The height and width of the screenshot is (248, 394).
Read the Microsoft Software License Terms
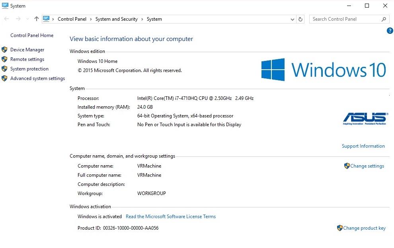click(171, 216)
